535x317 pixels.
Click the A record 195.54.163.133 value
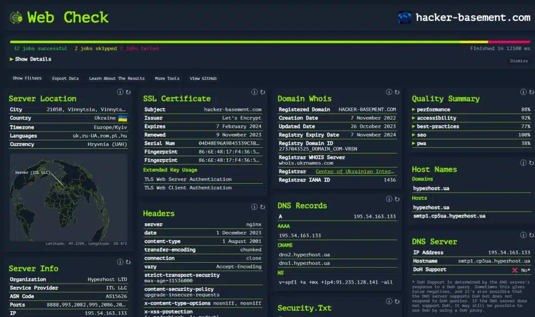(375, 216)
